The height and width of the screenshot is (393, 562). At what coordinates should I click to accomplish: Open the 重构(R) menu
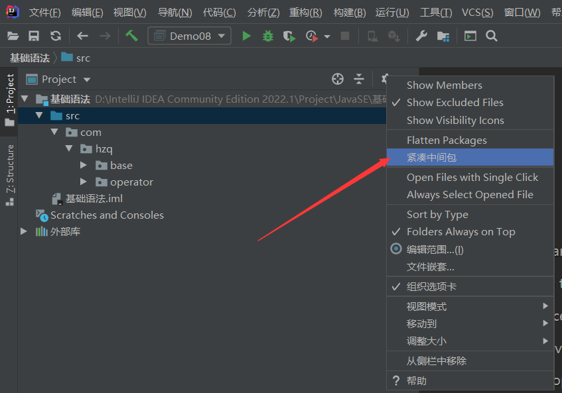tap(306, 13)
